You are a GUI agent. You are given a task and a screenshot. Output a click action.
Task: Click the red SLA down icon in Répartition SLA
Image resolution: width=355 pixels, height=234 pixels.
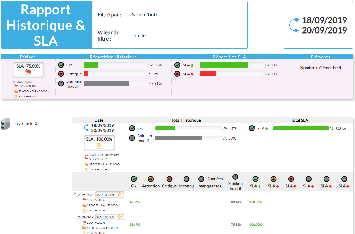[177, 74]
